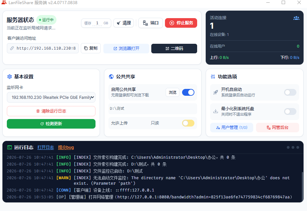Enable 最小化到系统托盘 switch
This screenshot has height=211, width=307.
tap(290, 111)
